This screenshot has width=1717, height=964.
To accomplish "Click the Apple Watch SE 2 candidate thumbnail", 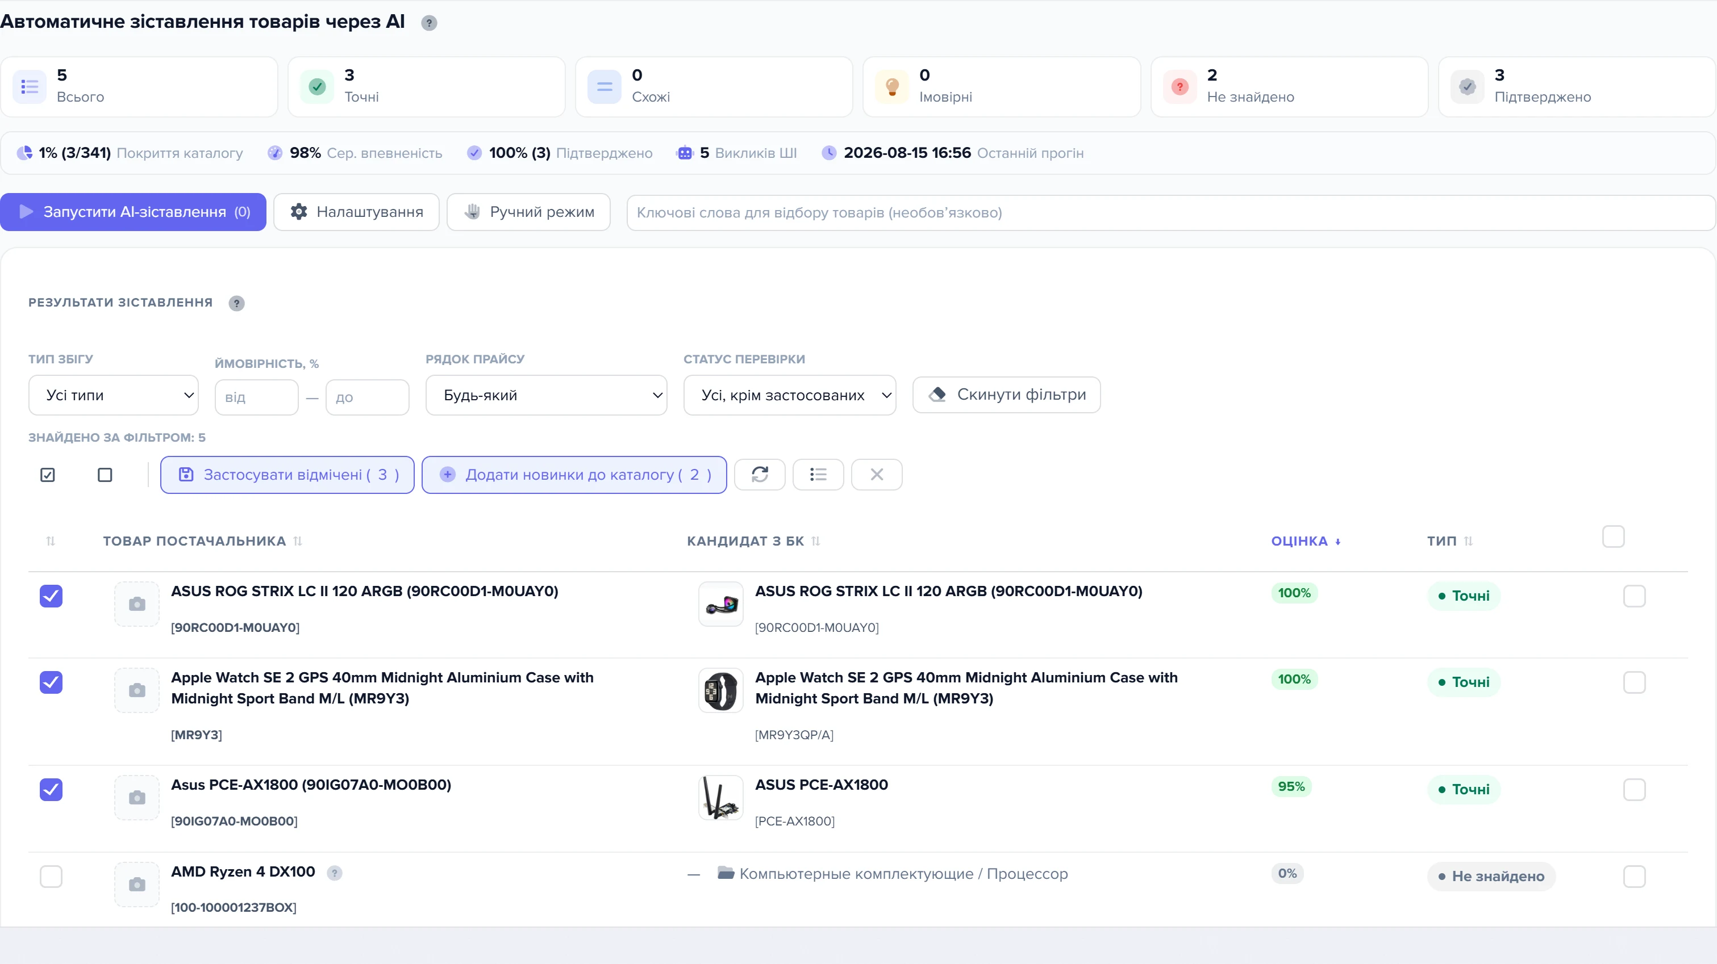I will click(x=720, y=691).
